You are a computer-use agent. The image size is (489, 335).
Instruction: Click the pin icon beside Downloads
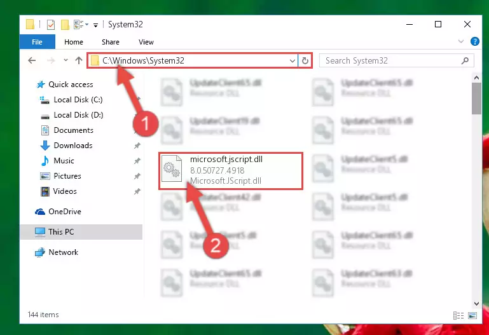click(137, 146)
